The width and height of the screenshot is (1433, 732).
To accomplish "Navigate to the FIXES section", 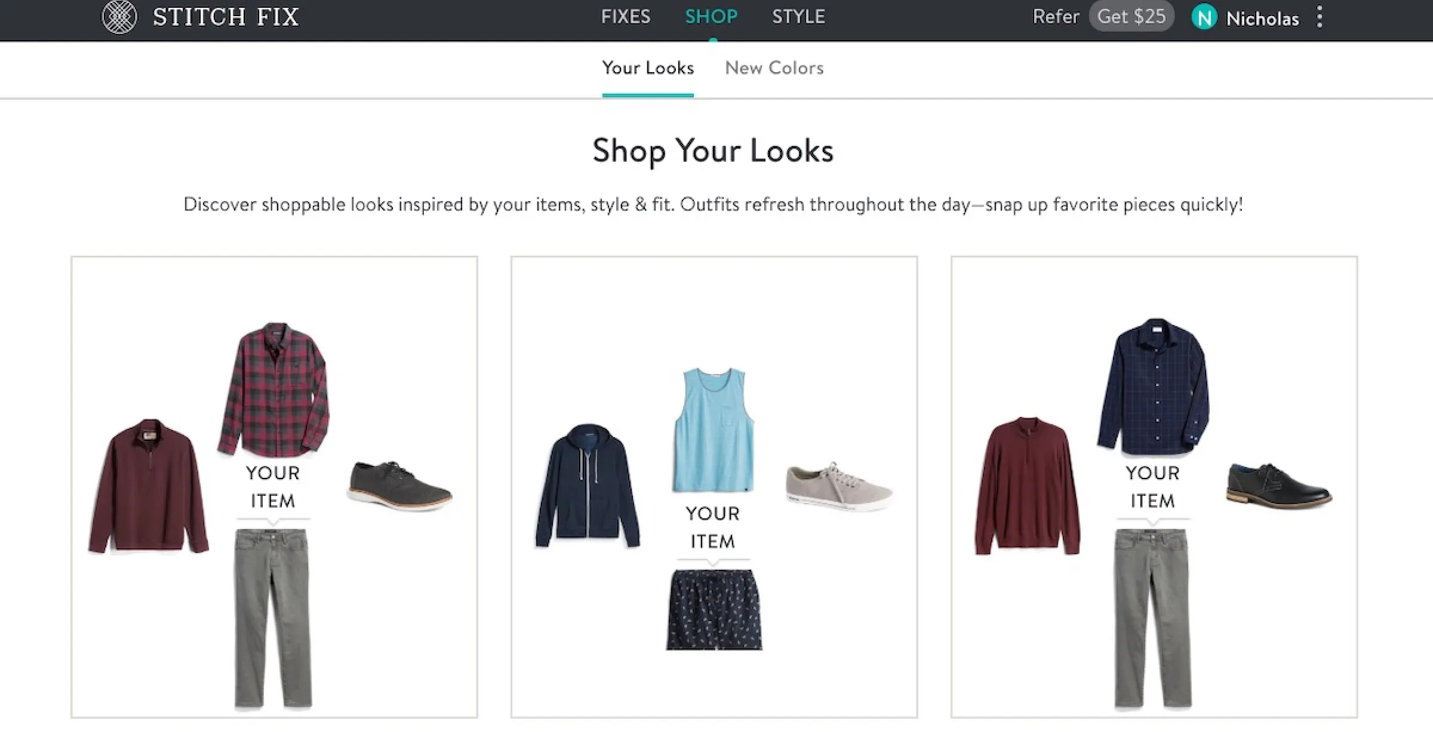I will click(626, 17).
